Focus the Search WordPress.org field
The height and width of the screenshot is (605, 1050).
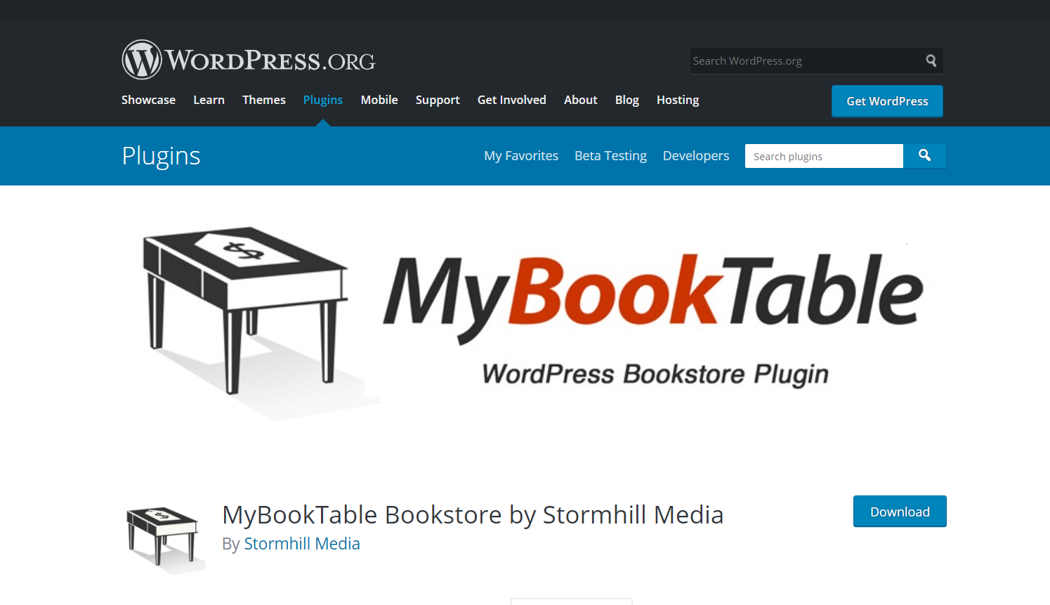(805, 60)
